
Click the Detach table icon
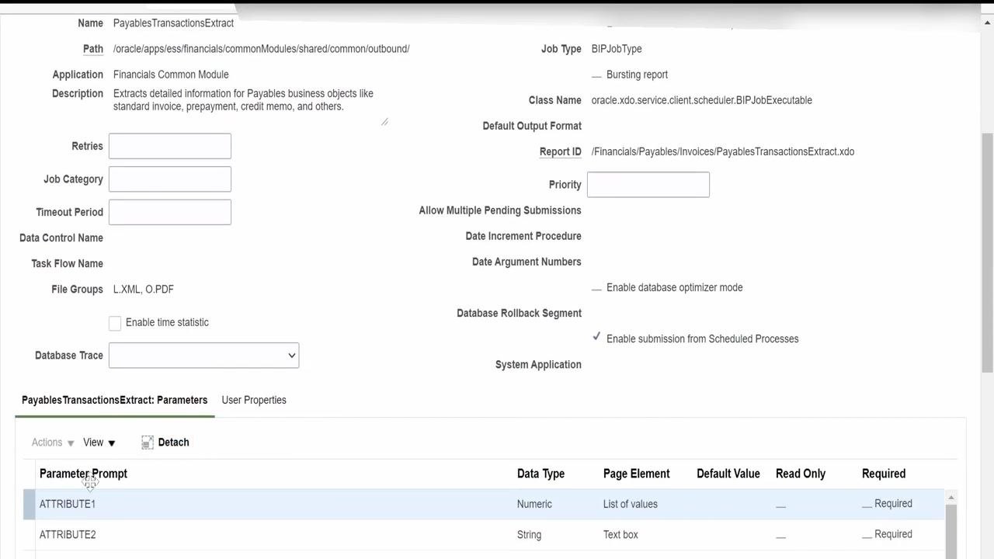pyautogui.click(x=148, y=443)
